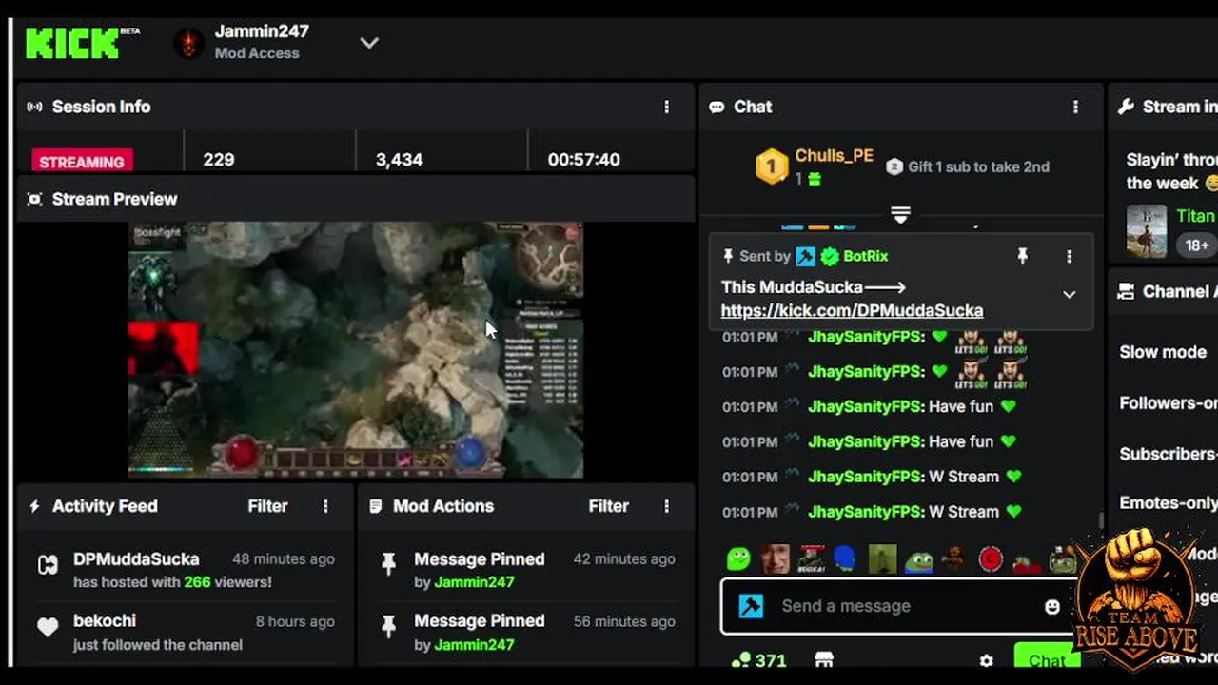Image resolution: width=1218 pixels, height=685 pixels.
Task: Open pinned message three-dot options
Action: [1069, 256]
